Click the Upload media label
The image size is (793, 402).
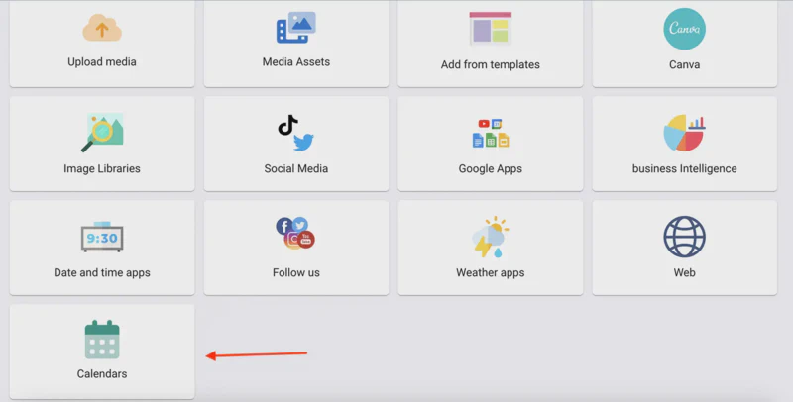tap(102, 62)
